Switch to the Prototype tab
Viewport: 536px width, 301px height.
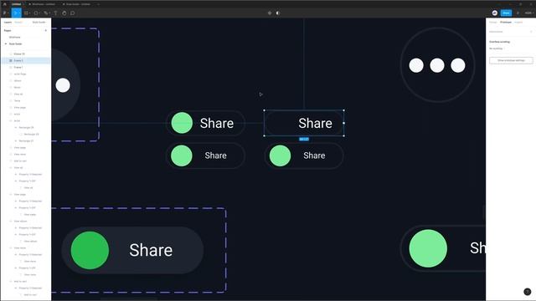(506, 23)
